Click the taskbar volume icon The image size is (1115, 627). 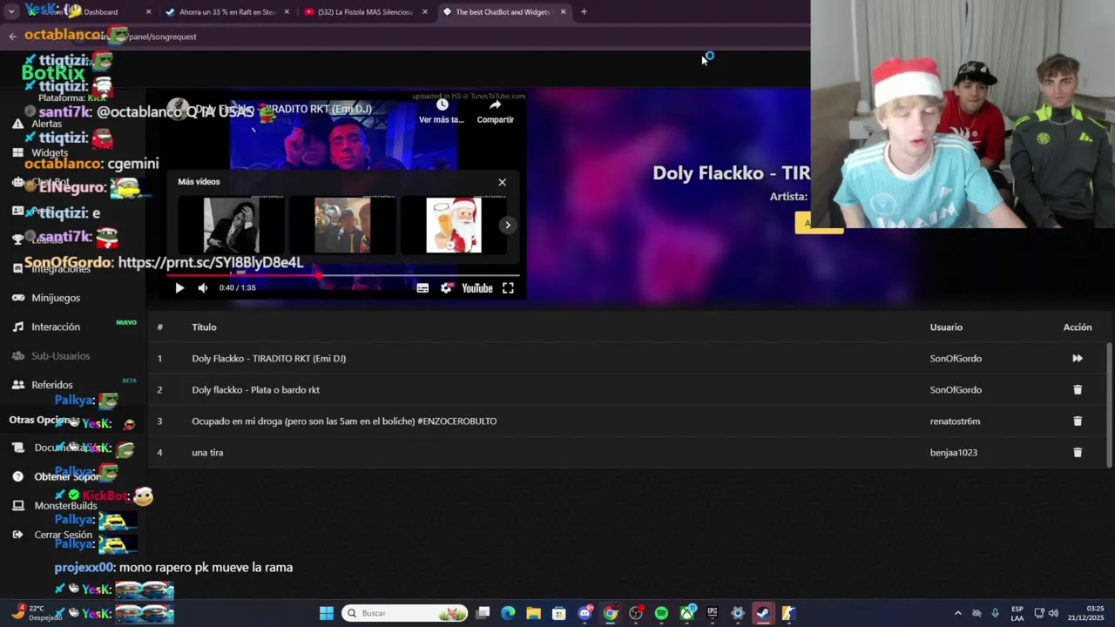click(1053, 613)
